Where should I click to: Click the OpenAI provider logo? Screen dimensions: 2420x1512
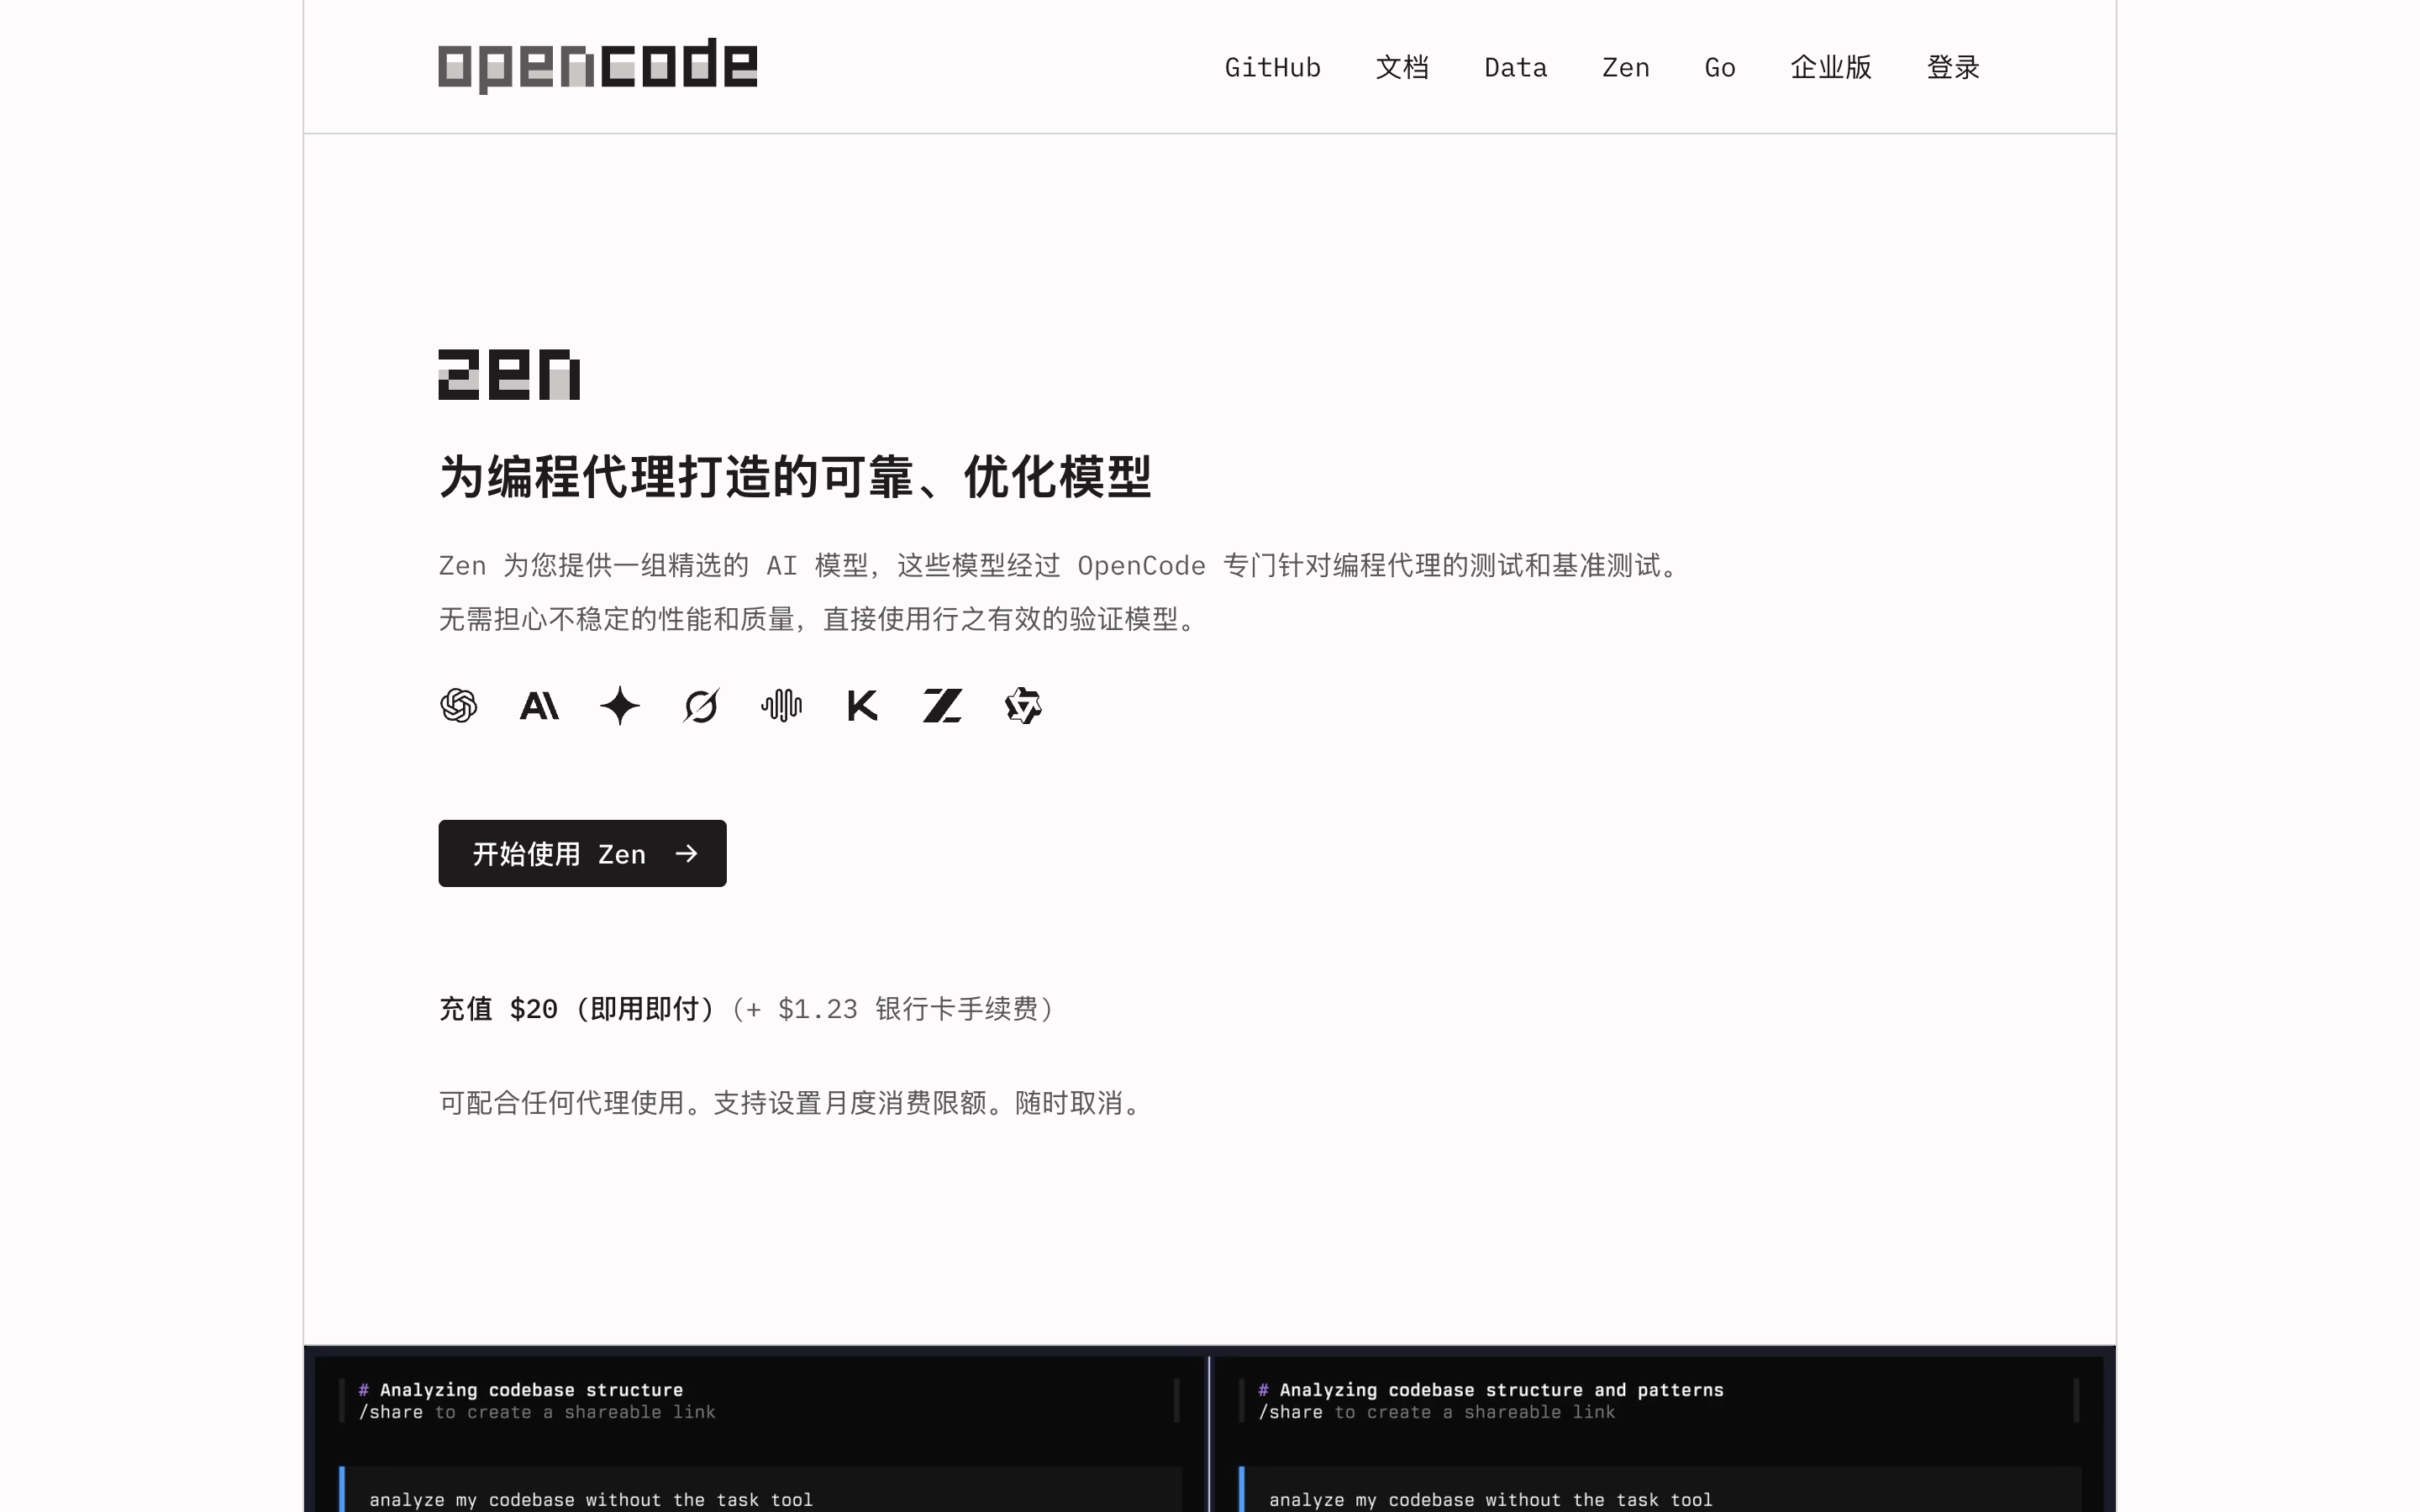(459, 706)
